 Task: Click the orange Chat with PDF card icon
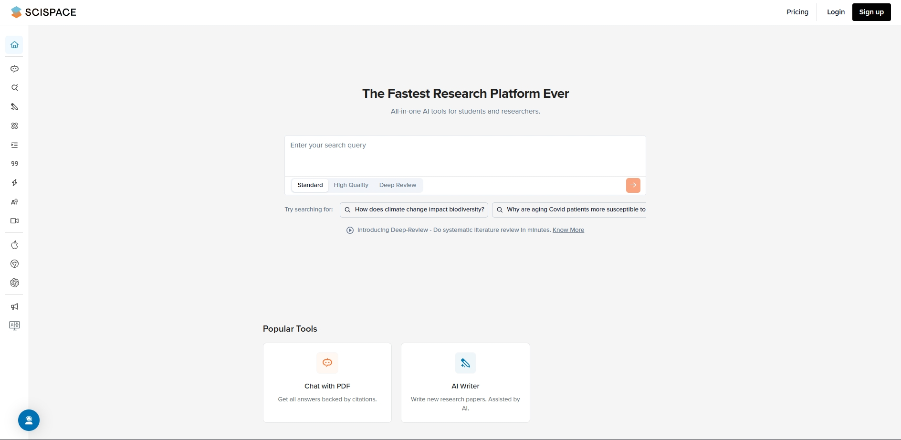pyautogui.click(x=327, y=363)
